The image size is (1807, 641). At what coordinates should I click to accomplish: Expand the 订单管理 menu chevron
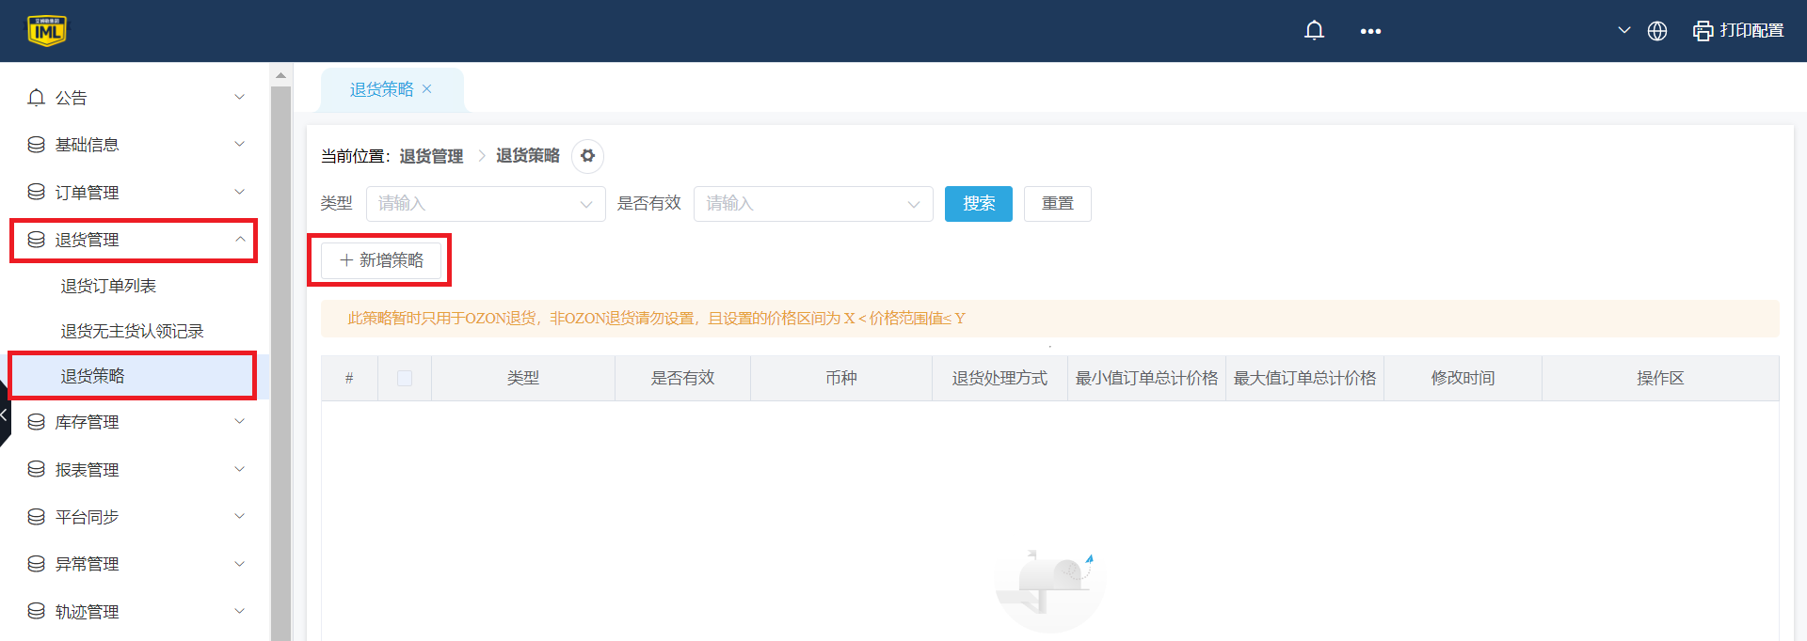[240, 192]
